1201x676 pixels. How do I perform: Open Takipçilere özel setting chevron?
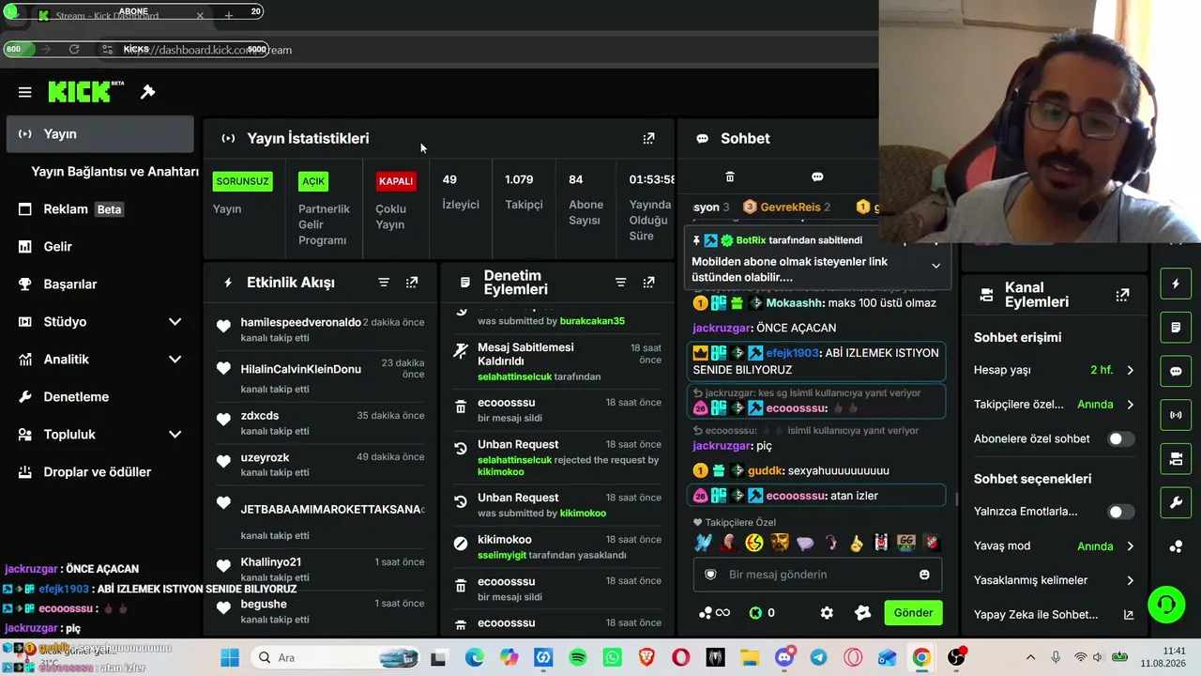click(x=1130, y=405)
